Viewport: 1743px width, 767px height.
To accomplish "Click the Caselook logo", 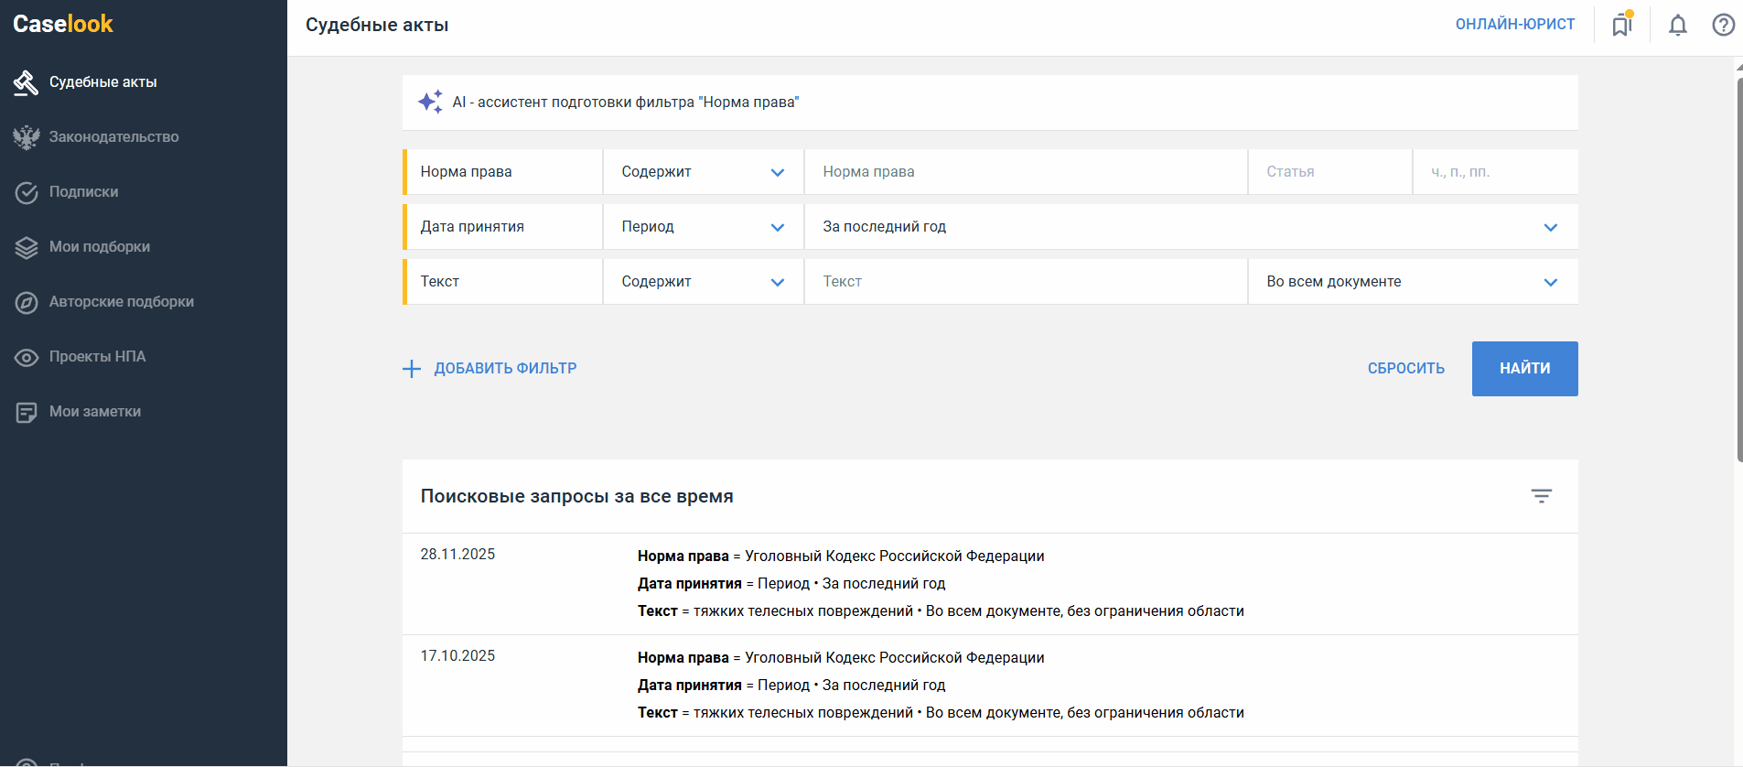I will (63, 24).
